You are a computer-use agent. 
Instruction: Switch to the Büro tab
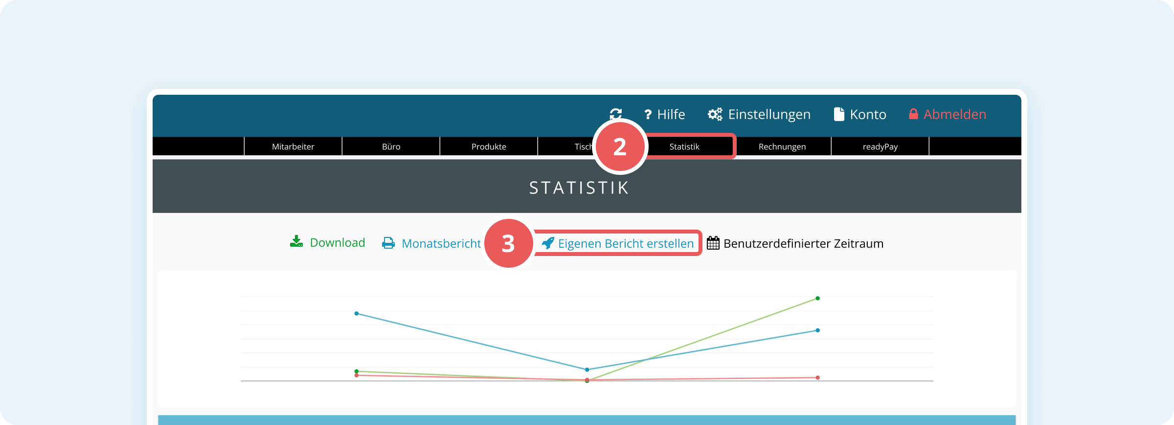point(391,146)
